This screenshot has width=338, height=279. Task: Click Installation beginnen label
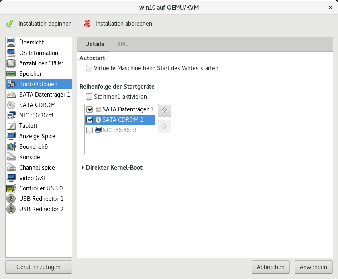pos(45,24)
